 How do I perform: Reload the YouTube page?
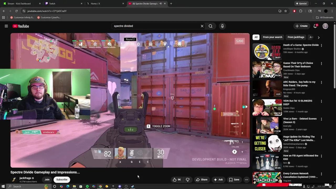(x=16, y=11)
